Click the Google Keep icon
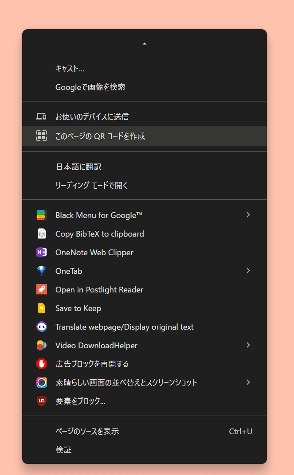Image resolution: width=294 pixels, height=475 pixels. pyautogui.click(x=41, y=308)
